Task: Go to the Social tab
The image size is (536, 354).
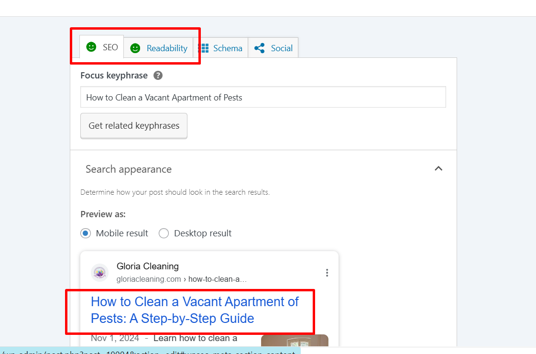Action: (282, 48)
